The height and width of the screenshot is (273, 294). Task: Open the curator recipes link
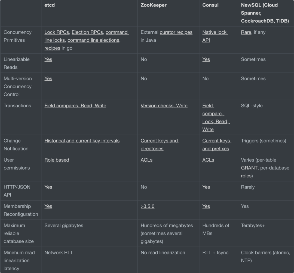[176, 32]
